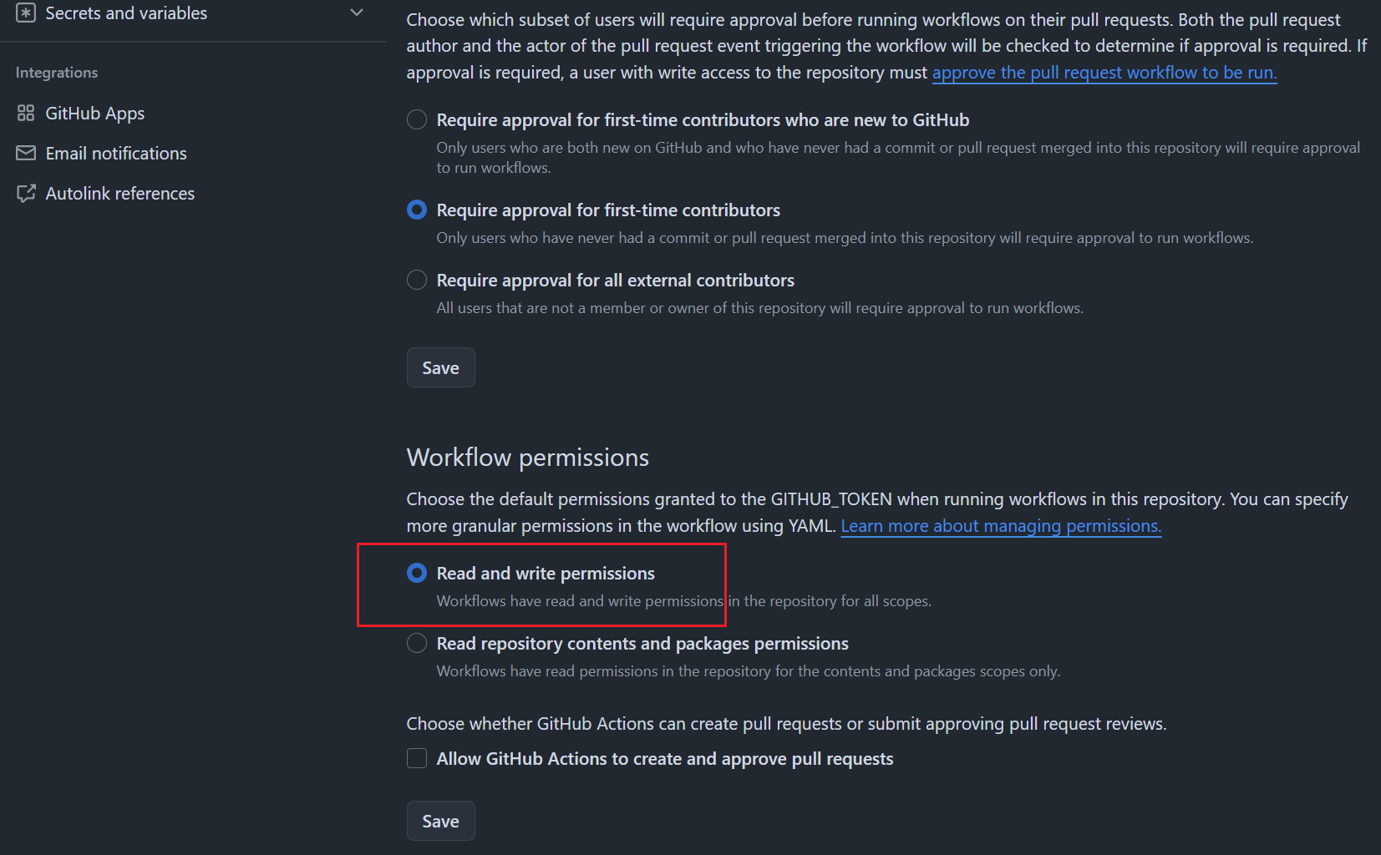Select approval for contributors new to GitHub
Image resolution: width=1381 pixels, height=855 pixels.
point(417,120)
